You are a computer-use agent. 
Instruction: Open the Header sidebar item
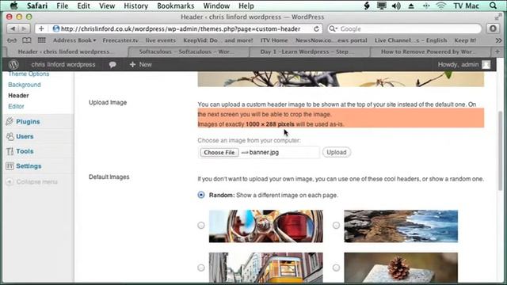[x=18, y=96]
